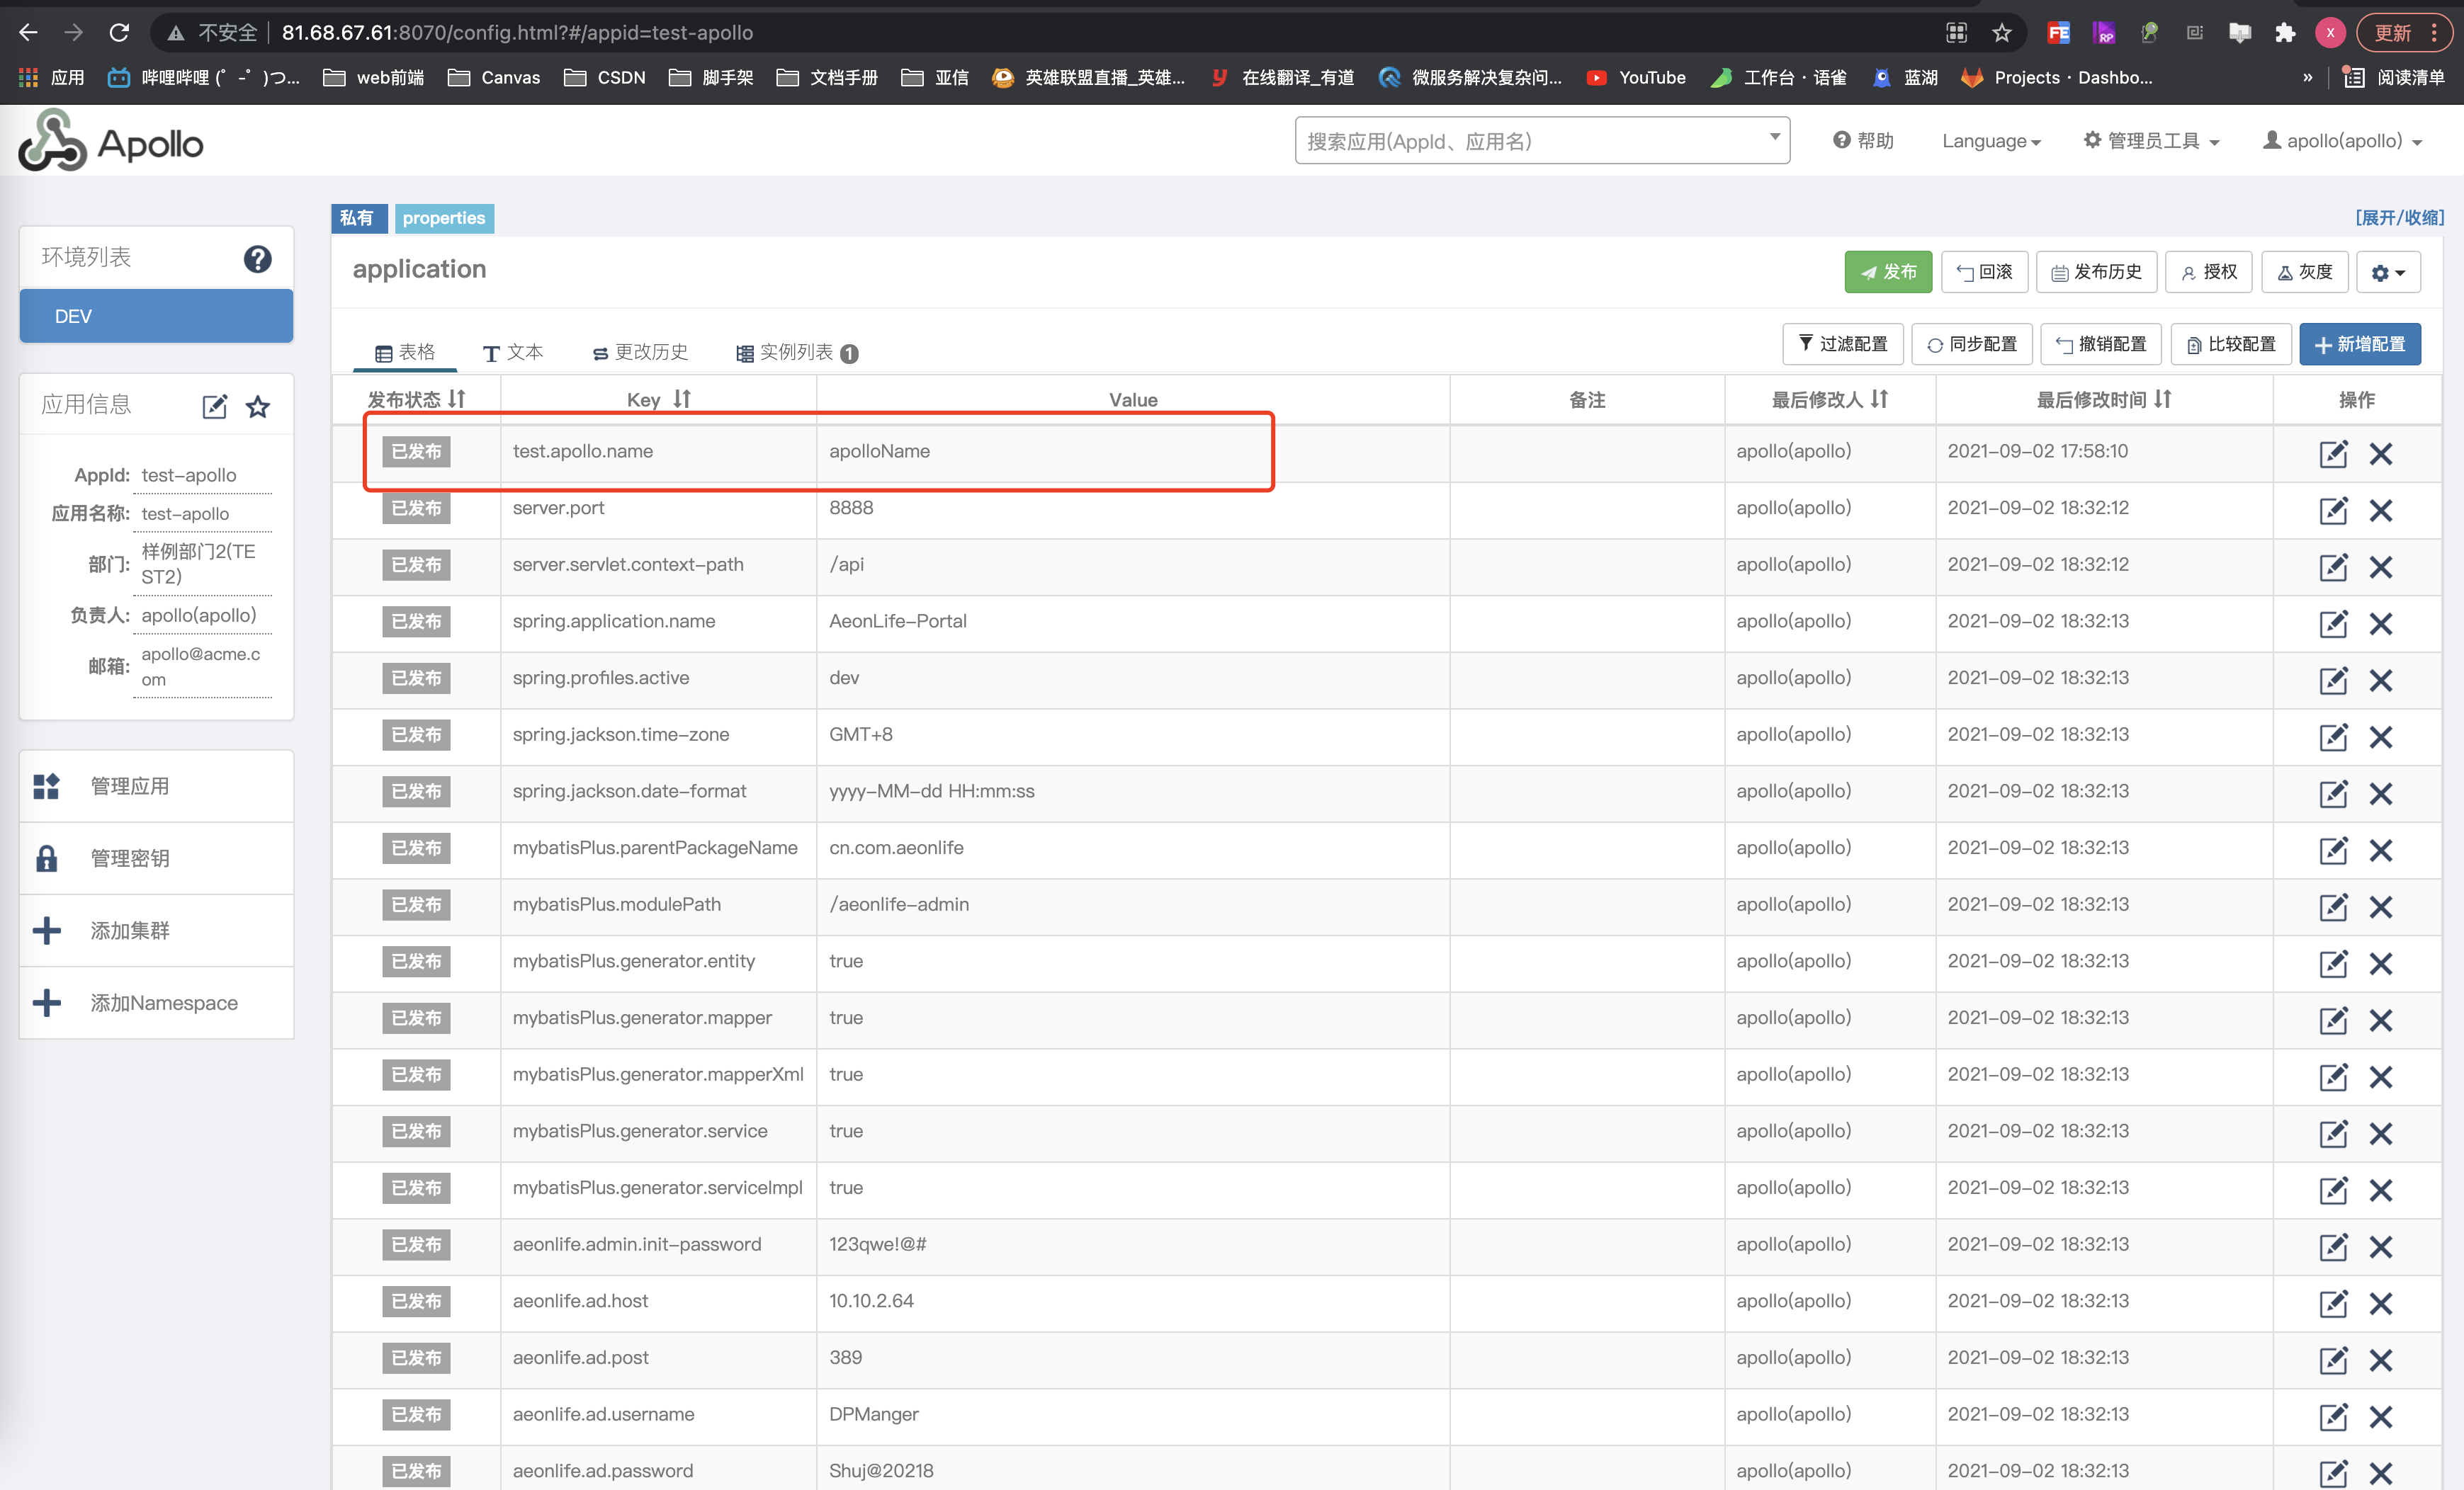Edit the aeonlife.admin.init-password entry
Screen dimensions: 2464x1490
coord(2333,1246)
